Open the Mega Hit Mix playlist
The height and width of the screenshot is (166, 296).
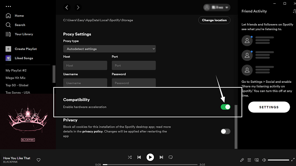click(x=16, y=78)
